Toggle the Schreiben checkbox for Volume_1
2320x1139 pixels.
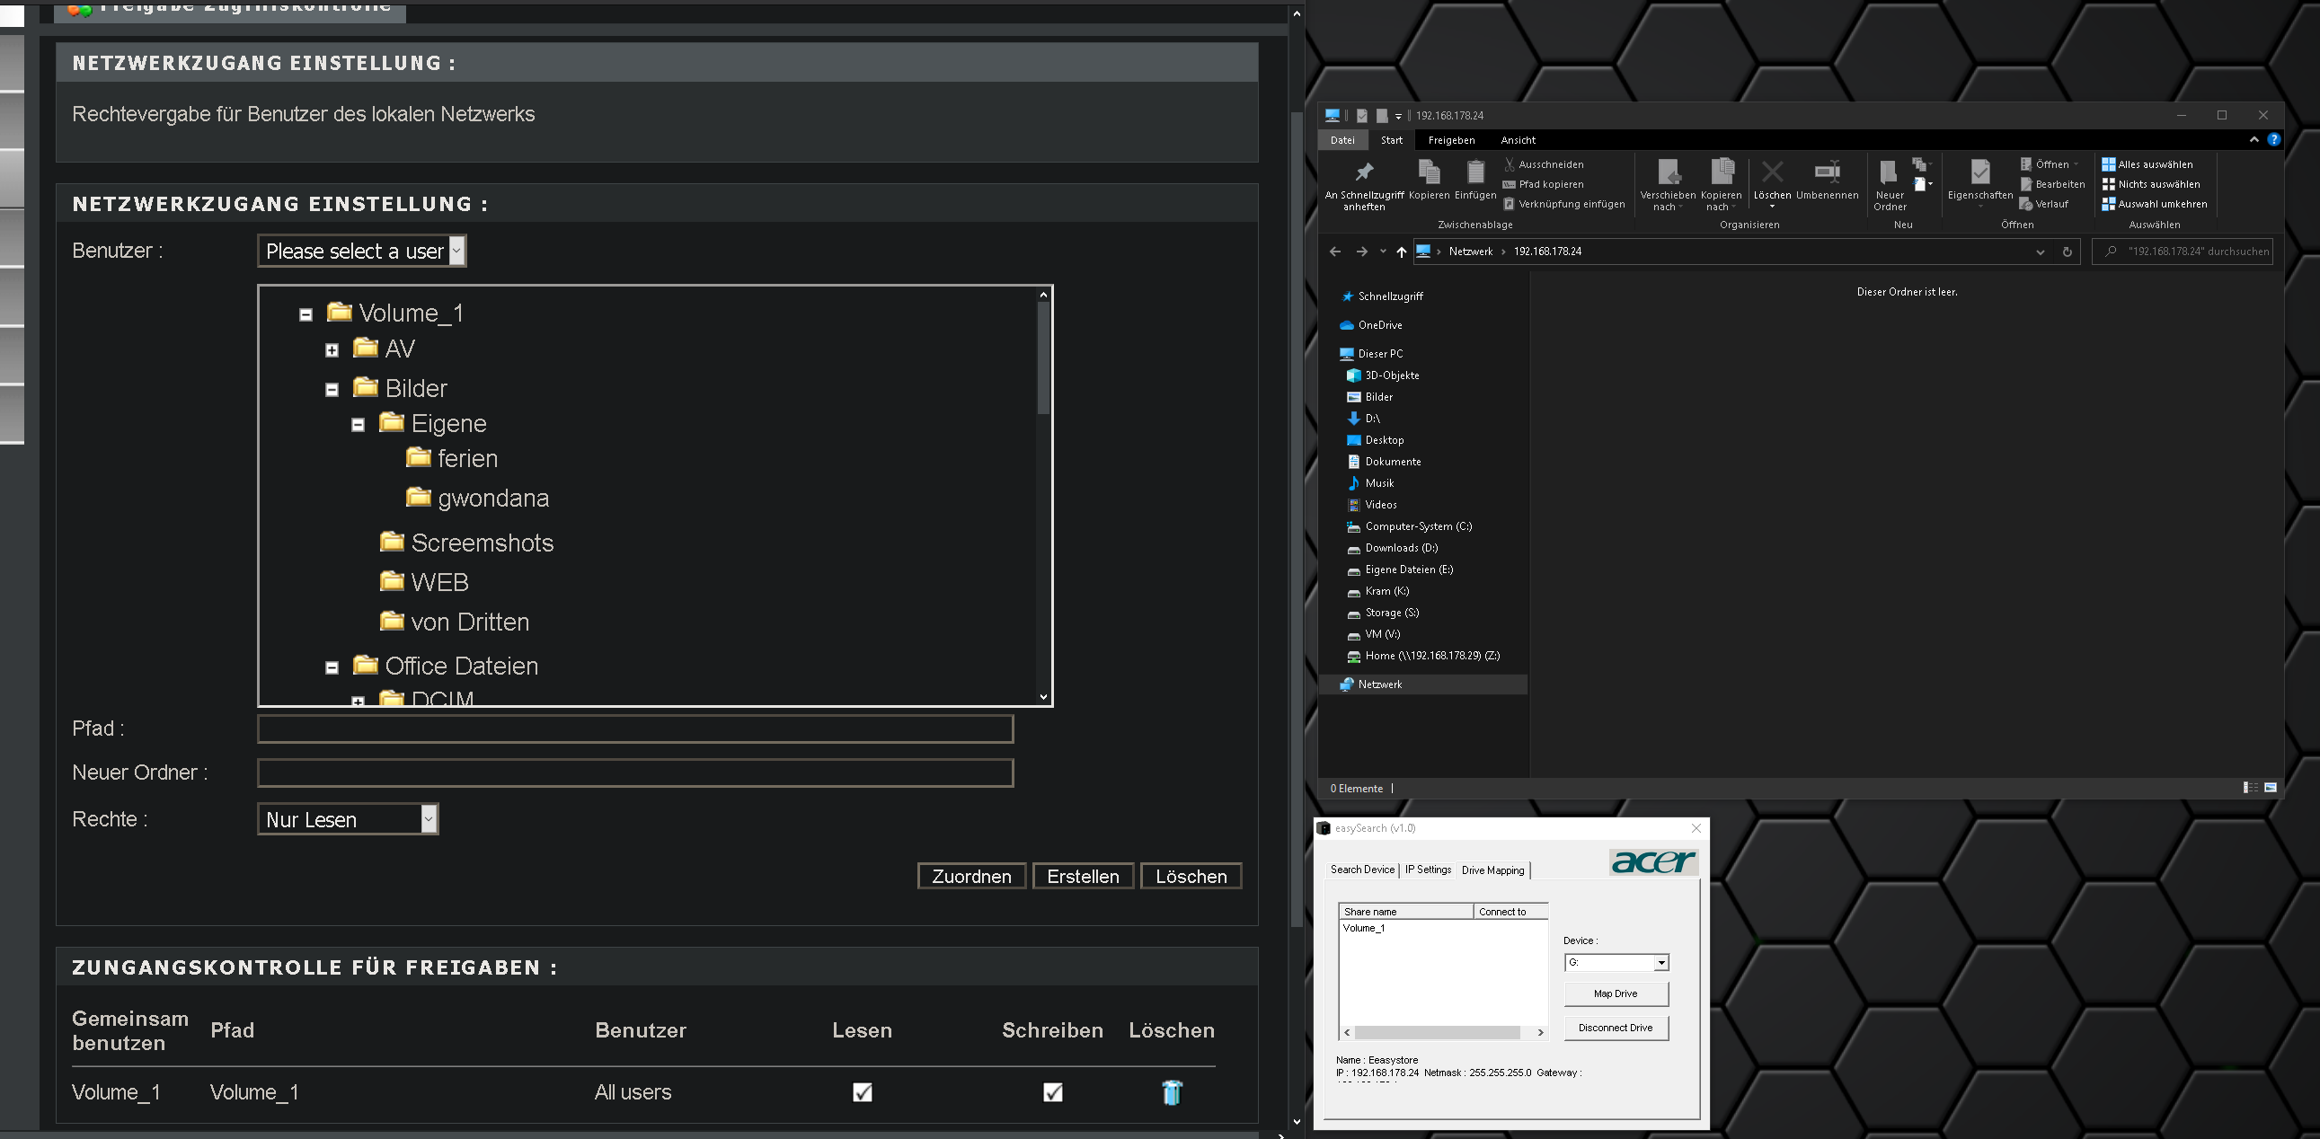click(1052, 1092)
